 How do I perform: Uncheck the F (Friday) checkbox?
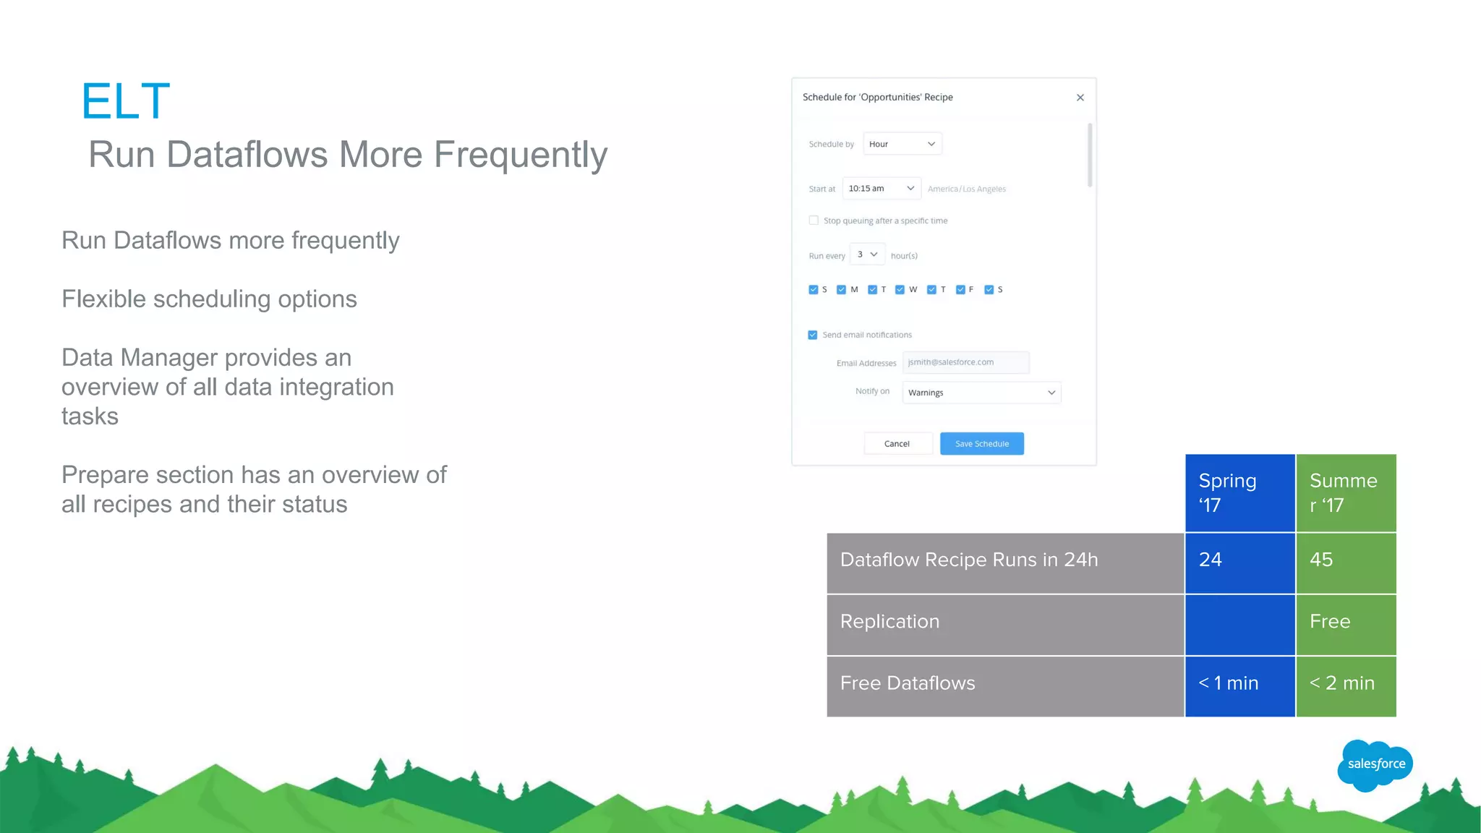pyautogui.click(x=960, y=289)
